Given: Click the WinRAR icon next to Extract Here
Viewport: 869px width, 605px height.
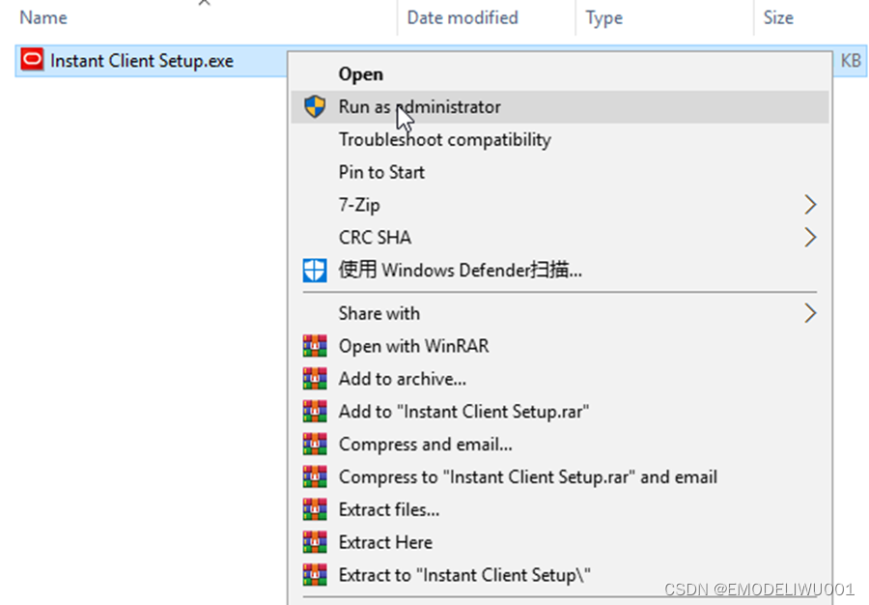Looking at the screenshot, I should 315,542.
